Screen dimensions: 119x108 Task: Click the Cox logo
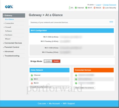[x=9, y=7]
